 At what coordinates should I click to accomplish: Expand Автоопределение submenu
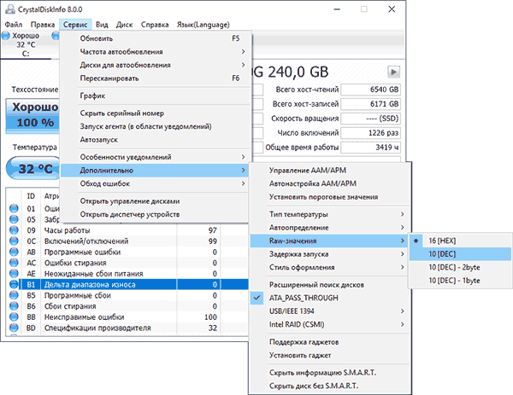tap(329, 228)
